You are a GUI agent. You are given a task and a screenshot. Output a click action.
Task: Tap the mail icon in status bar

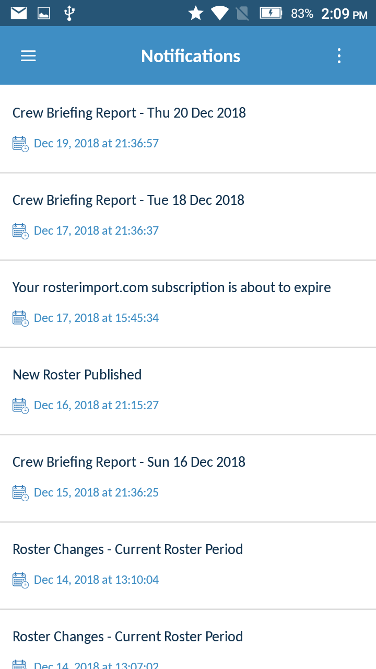pos(19,13)
